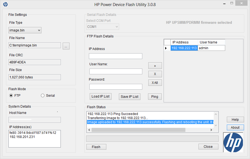Click the status list scroll down arrow
Viewport: 250px width, 159px height.
click(216, 125)
